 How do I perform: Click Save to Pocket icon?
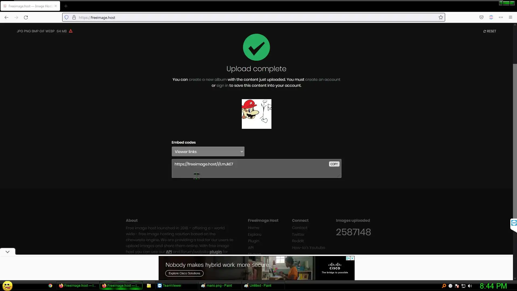click(x=481, y=18)
